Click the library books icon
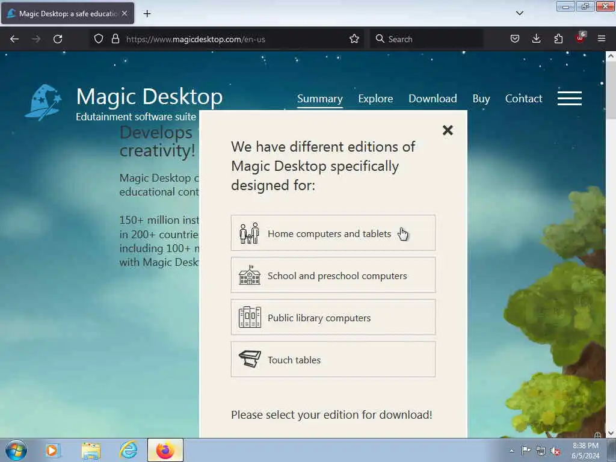 pos(250,317)
